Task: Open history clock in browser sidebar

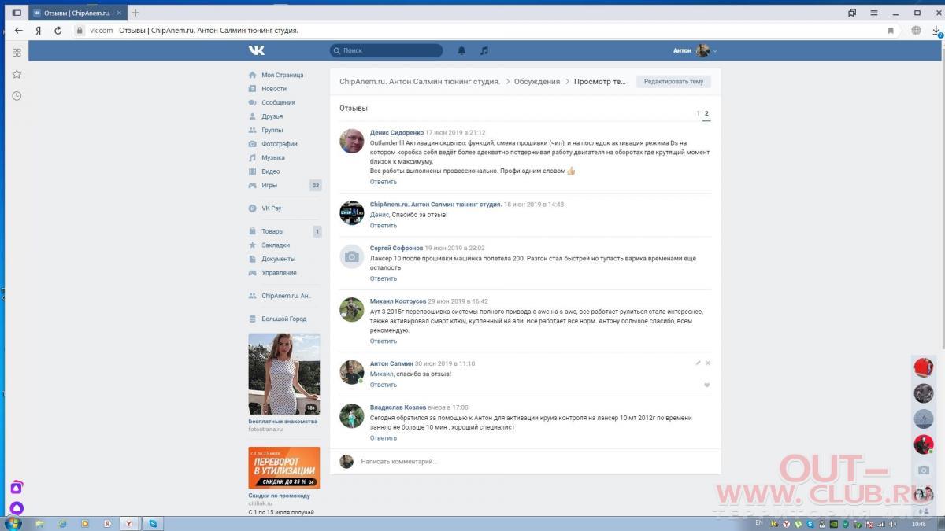Action: click(x=17, y=96)
